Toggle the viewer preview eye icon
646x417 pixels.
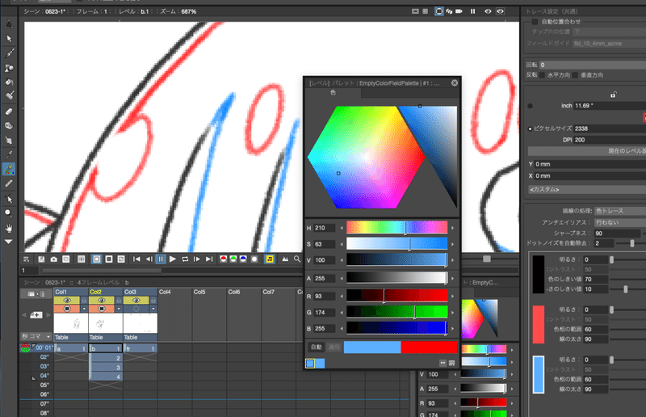click(x=488, y=11)
